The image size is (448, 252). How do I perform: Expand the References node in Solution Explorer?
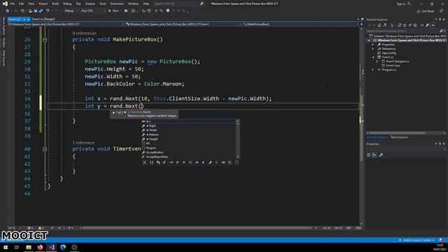[x=373, y=49]
